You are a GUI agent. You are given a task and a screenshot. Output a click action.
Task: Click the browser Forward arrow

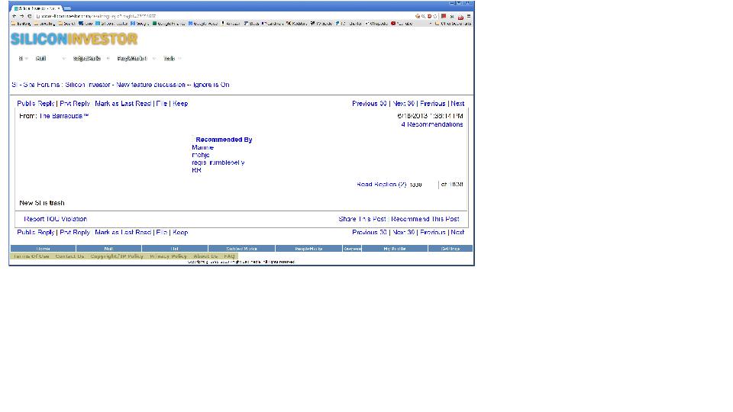21,16
